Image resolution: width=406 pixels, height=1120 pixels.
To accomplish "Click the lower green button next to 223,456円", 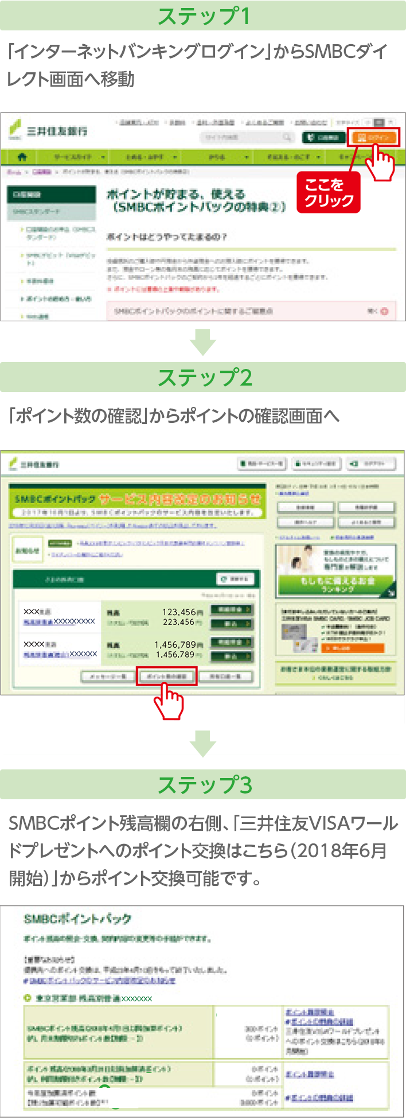I will [231, 624].
